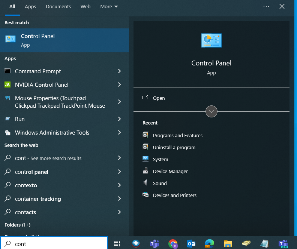Open Programs and Features recent item

click(x=178, y=136)
